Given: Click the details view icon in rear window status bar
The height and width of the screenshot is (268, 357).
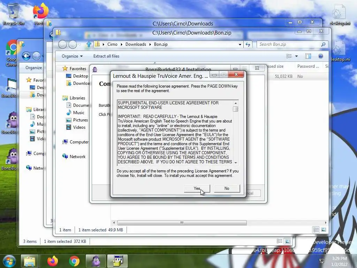Looking at the screenshot, I should click(x=279, y=241).
